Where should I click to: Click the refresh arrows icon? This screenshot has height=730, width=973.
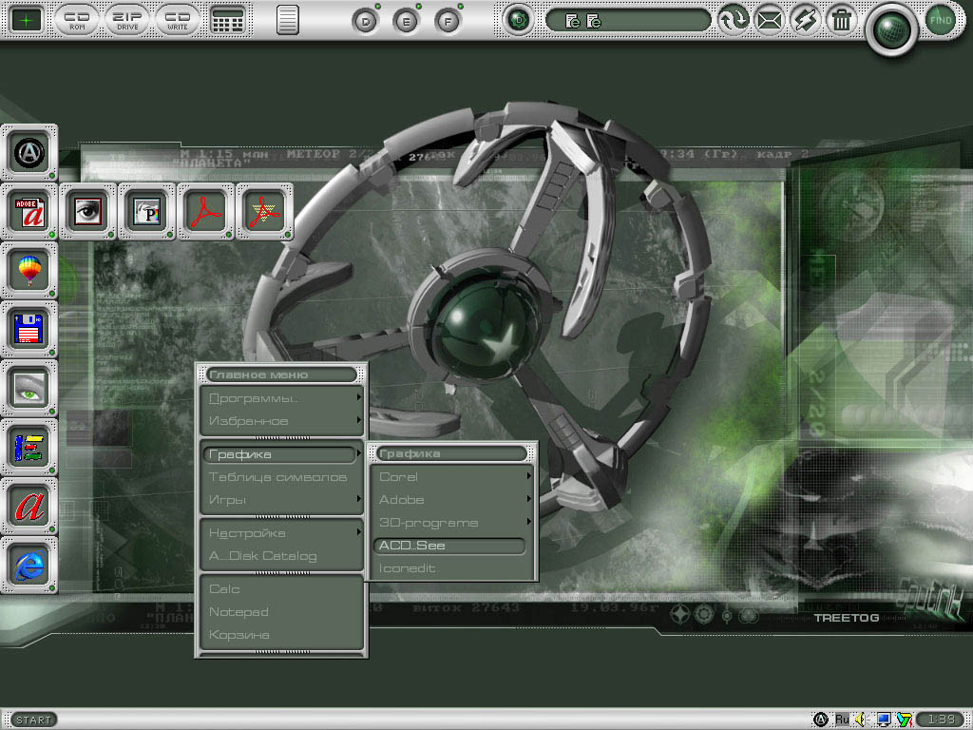[x=733, y=19]
